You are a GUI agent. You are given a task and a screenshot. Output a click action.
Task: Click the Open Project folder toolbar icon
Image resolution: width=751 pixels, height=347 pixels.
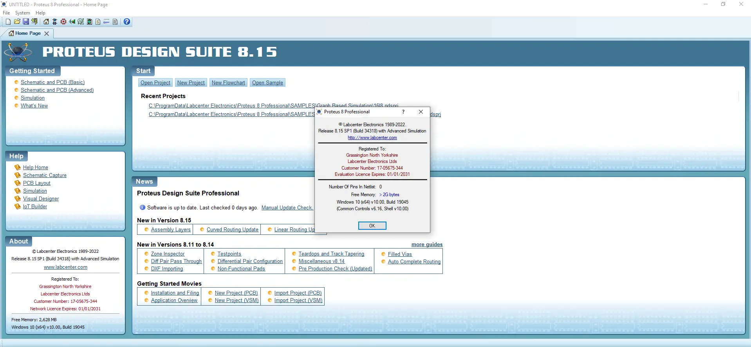point(17,22)
